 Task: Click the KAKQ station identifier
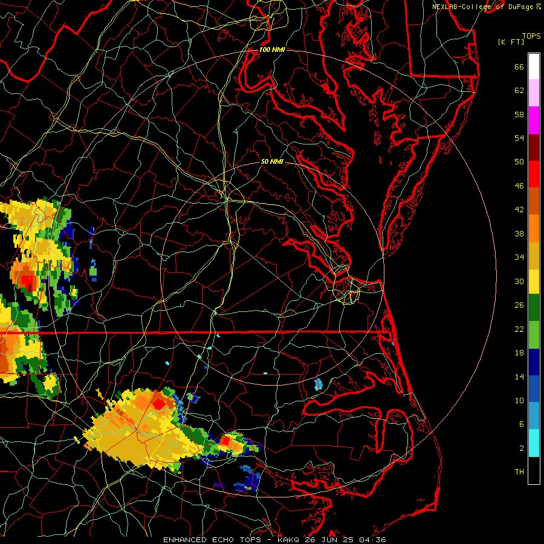[289, 540]
